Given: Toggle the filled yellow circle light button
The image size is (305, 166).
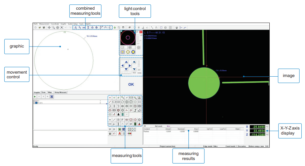Looking at the screenshot, I should pos(133,52).
